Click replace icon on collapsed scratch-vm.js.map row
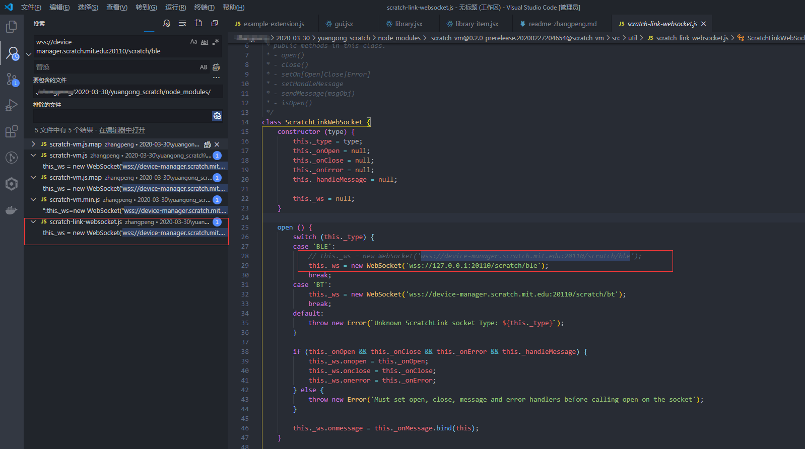805x449 pixels. click(x=208, y=144)
